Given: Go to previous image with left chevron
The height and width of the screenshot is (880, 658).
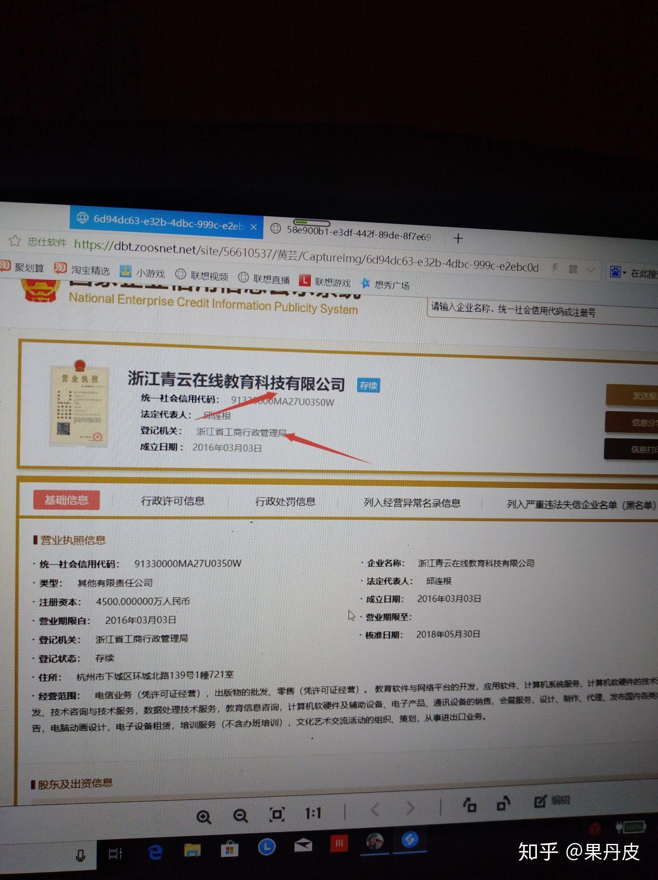Looking at the screenshot, I should pos(375,810).
